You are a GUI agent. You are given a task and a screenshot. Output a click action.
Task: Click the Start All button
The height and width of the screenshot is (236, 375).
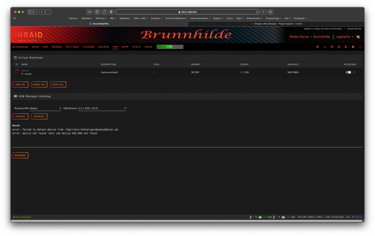[39, 84]
